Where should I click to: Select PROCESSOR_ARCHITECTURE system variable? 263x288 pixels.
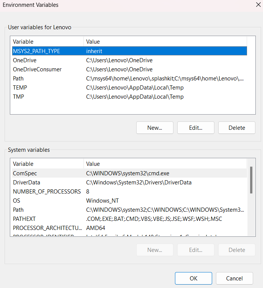pyautogui.click(x=129, y=228)
